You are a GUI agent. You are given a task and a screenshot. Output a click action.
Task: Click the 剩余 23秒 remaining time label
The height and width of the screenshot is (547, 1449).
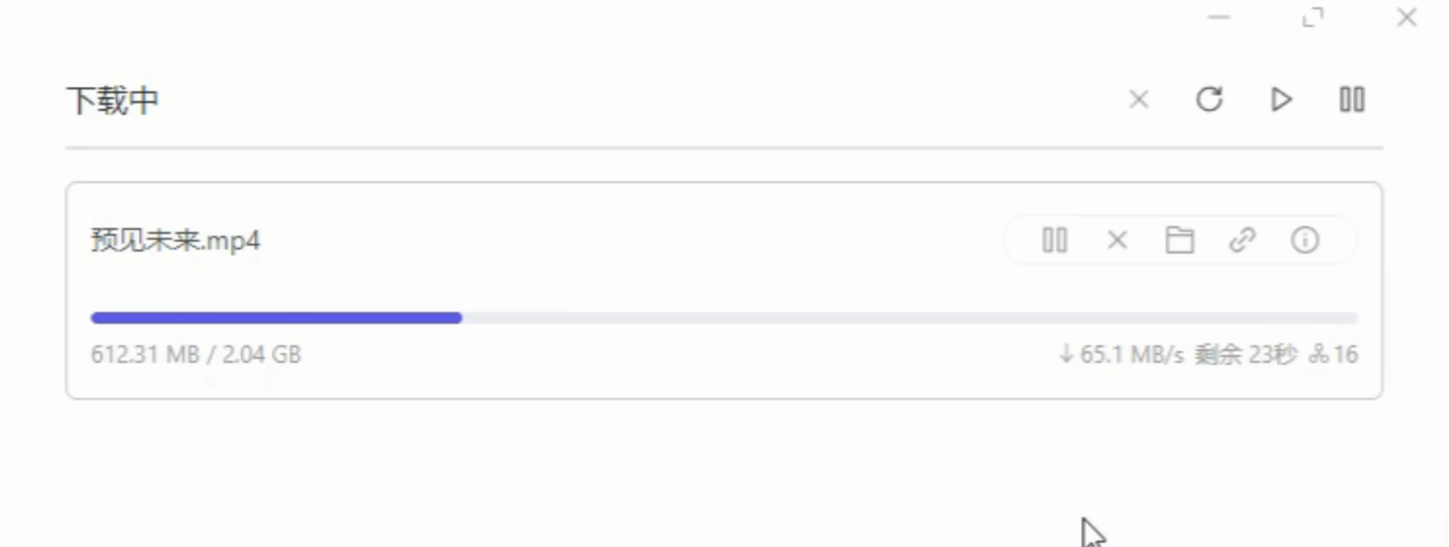pyautogui.click(x=1245, y=354)
